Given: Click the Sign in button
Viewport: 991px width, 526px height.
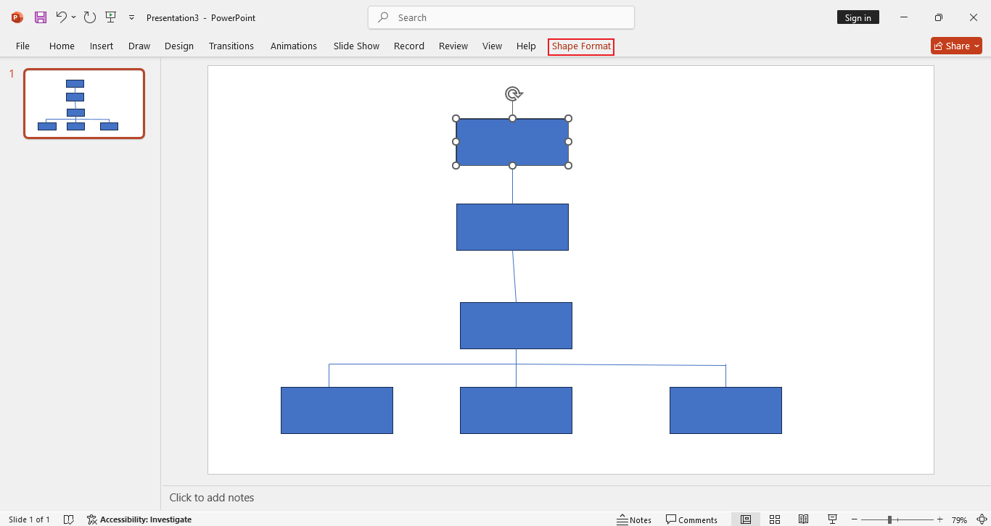Looking at the screenshot, I should tap(858, 17).
